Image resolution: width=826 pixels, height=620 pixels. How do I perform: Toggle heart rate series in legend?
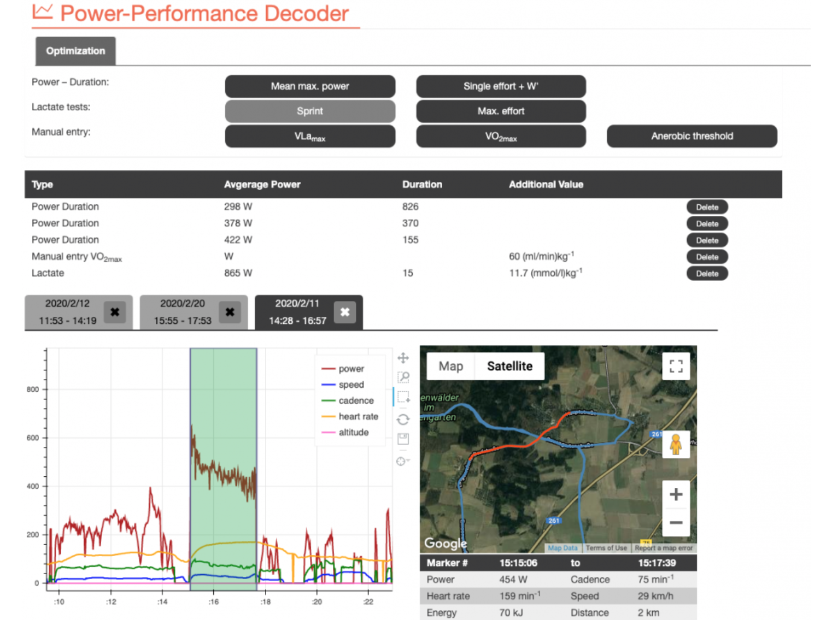tap(358, 417)
